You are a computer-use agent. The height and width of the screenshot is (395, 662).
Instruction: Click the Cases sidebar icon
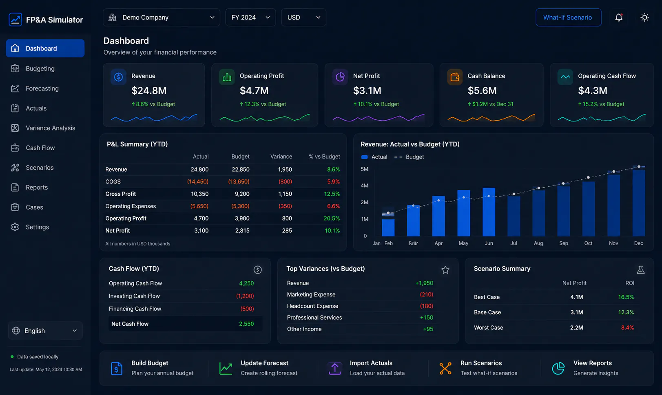click(15, 207)
